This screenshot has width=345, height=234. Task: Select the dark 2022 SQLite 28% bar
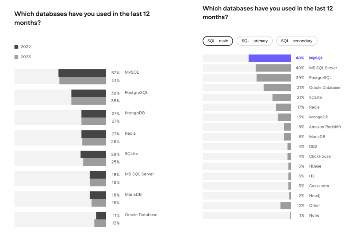(x=93, y=154)
